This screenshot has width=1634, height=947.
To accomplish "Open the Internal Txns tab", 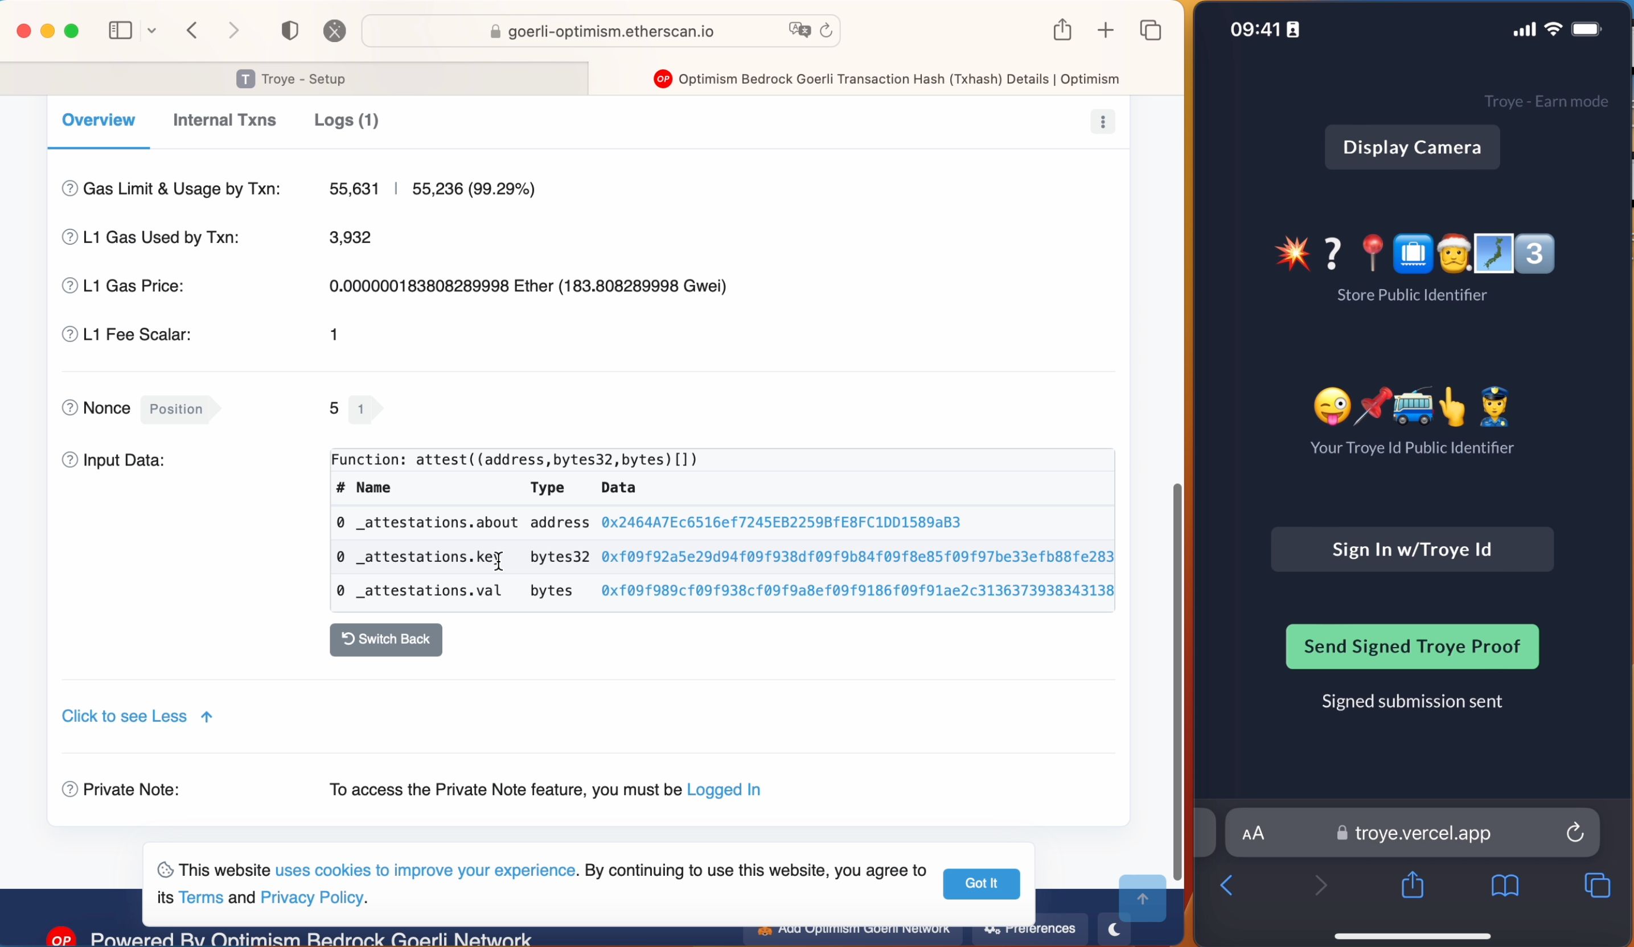I will [x=224, y=120].
